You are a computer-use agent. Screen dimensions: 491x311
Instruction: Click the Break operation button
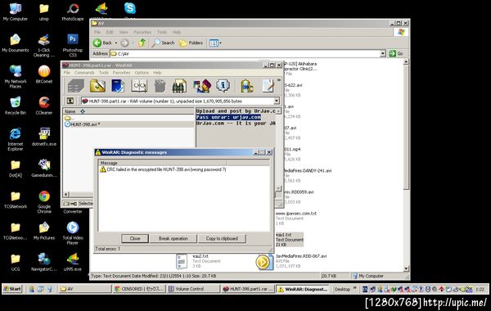[x=173, y=239]
